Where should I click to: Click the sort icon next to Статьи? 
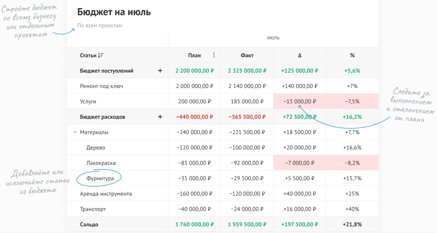click(101, 55)
